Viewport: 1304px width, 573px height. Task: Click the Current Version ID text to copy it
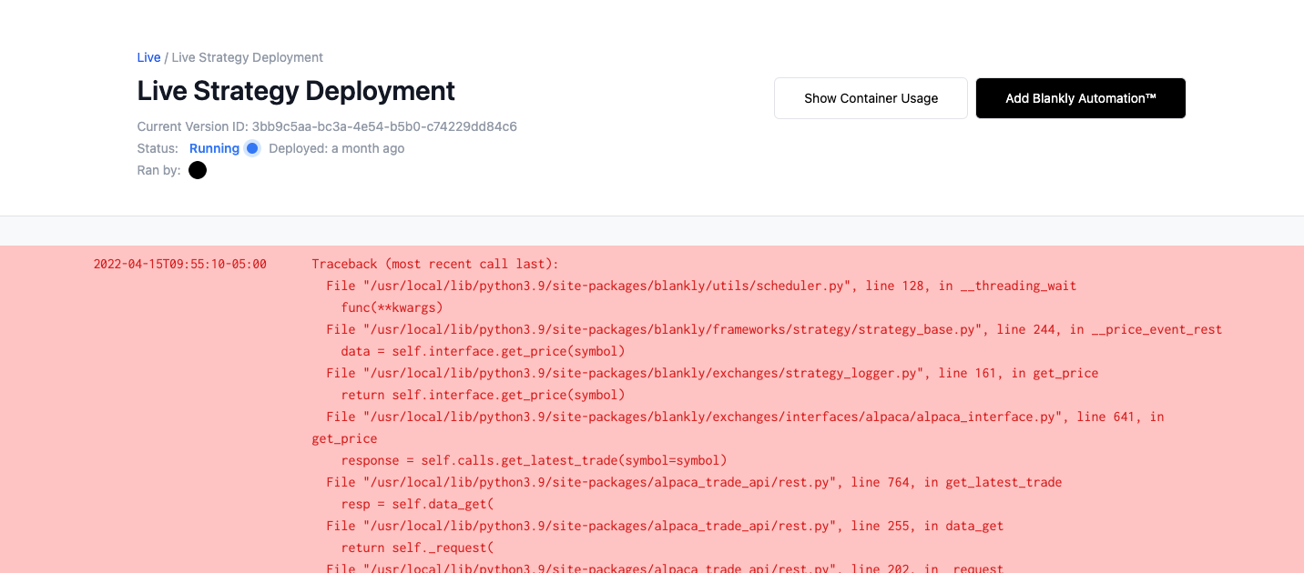click(326, 126)
